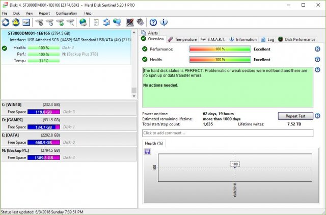Click the laptop with red pen icon
The height and width of the screenshot is (215, 326).
tap(130, 22)
